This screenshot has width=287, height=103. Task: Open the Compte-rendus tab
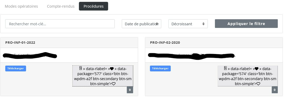click(x=61, y=6)
